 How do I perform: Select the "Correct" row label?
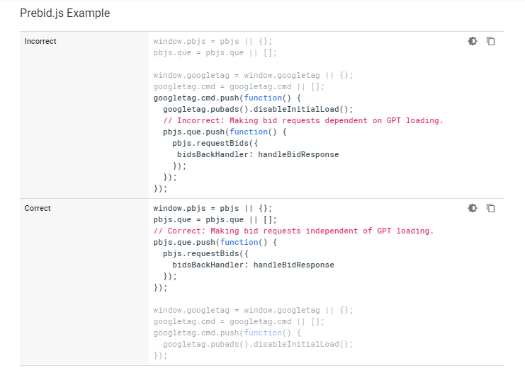[38, 208]
